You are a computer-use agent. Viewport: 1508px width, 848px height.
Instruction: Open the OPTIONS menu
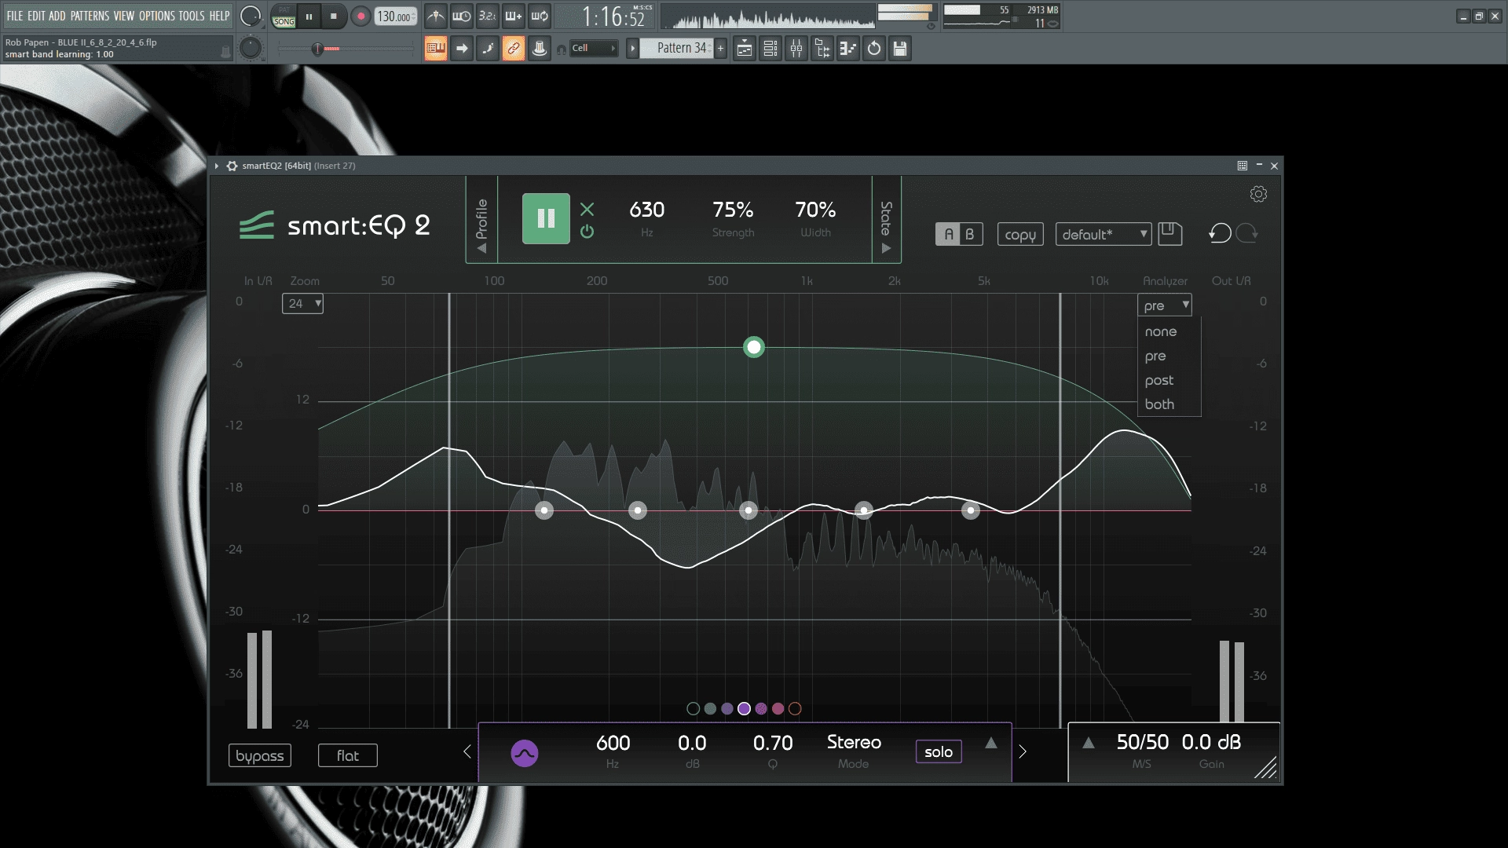157,16
